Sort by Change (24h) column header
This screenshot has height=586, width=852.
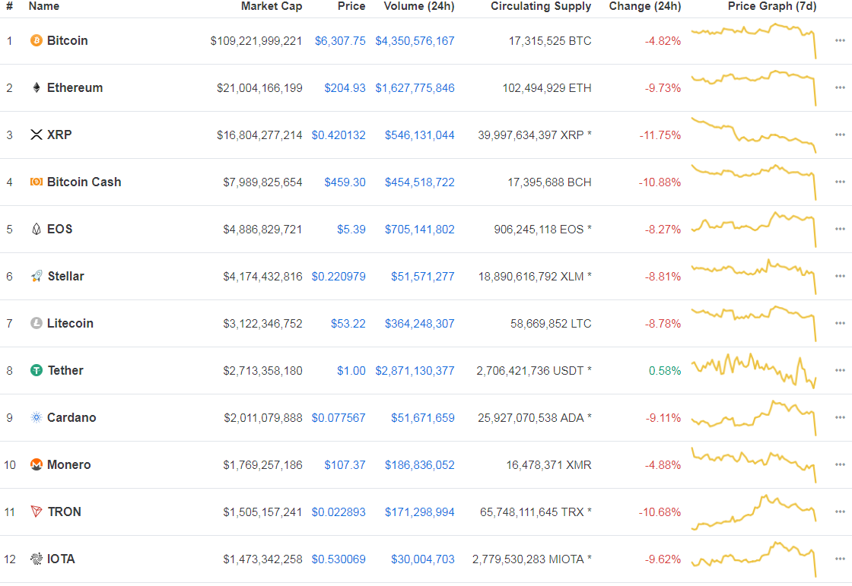tap(645, 7)
